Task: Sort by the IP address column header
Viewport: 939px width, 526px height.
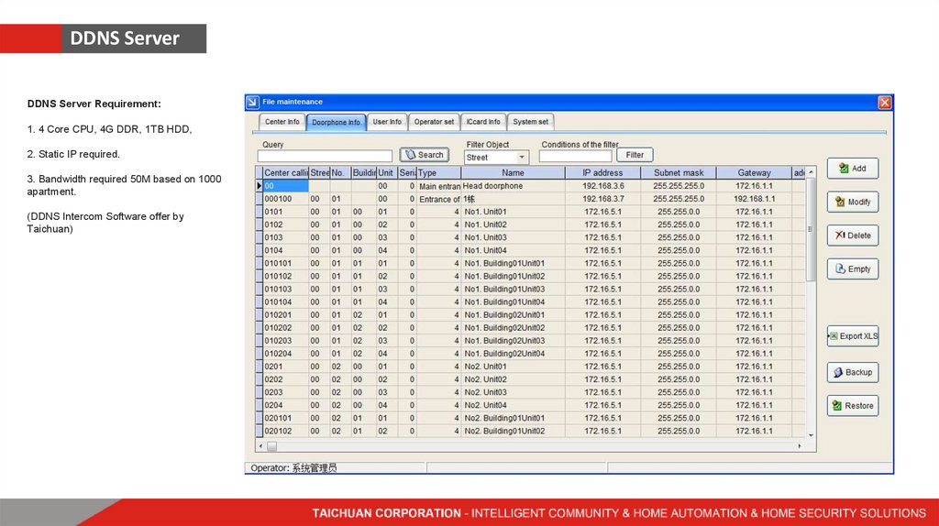Action: 602,172
